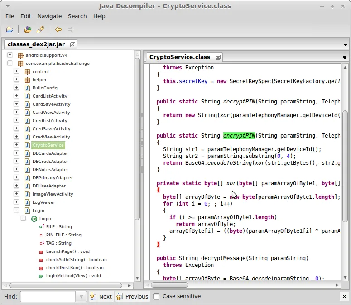
Task: Click the tree panel vertical scrollbar
Action: [x=137, y=139]
